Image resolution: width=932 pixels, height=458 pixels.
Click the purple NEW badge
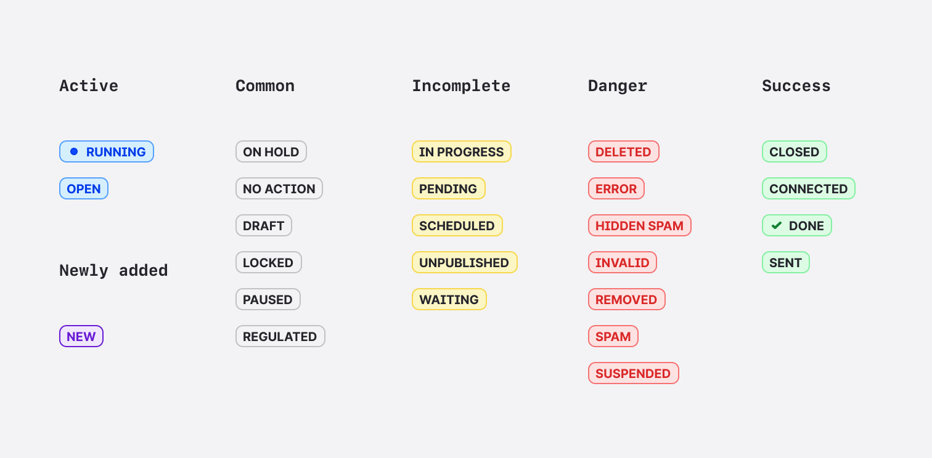pos(81,337)
